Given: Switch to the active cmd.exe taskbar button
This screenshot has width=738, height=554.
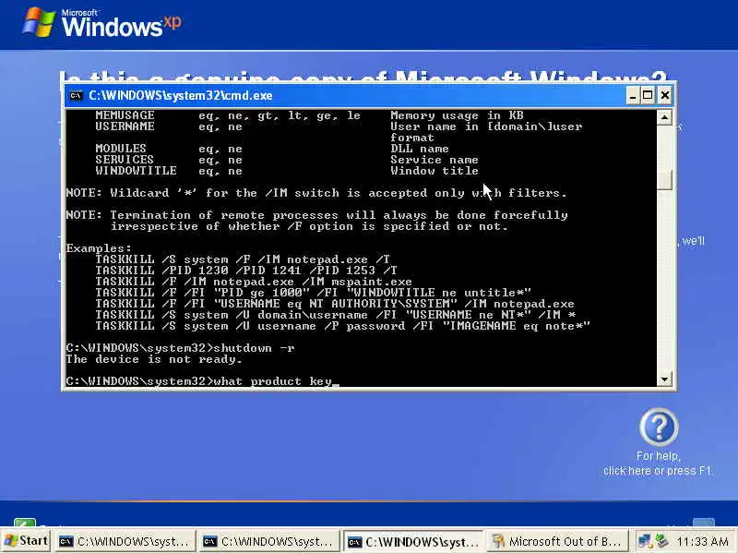Looking at the screenshot, I should click(413, 541).
